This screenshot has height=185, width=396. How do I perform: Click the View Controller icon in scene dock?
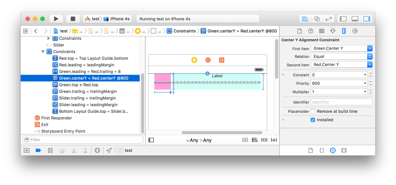point(194,60)
